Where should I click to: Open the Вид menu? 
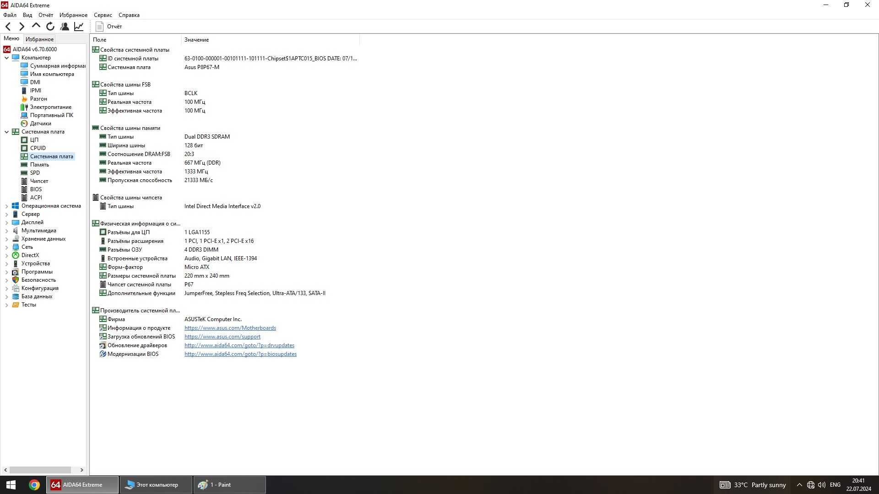(27, 15)
